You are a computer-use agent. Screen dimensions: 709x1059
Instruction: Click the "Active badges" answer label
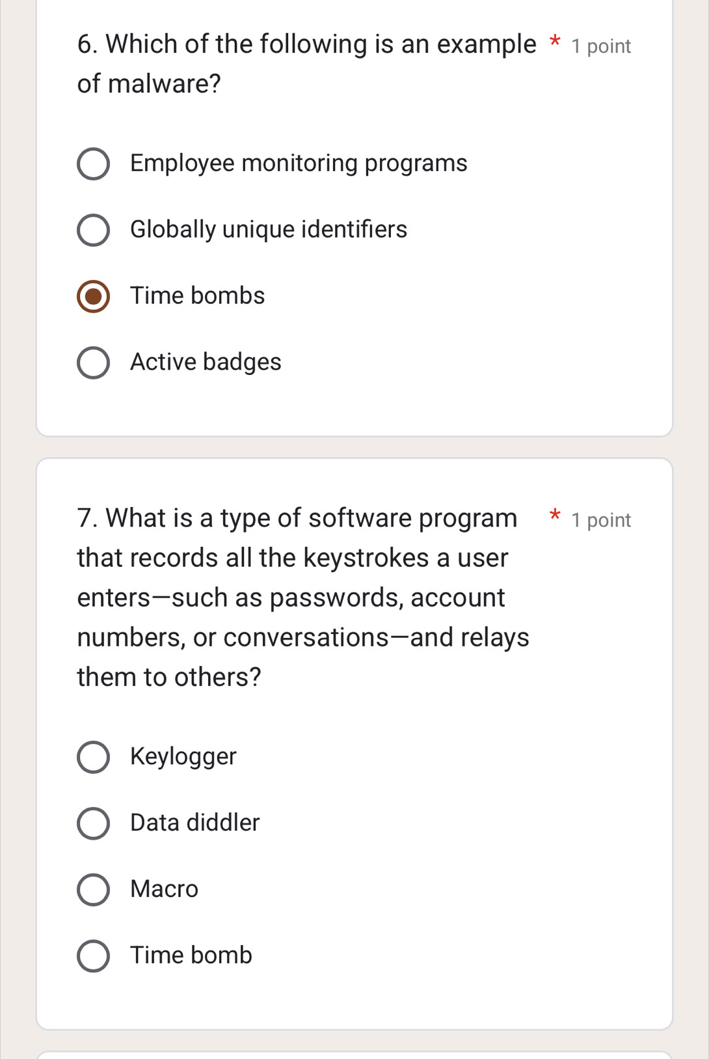pyautogui.click(x=206, y=363)
